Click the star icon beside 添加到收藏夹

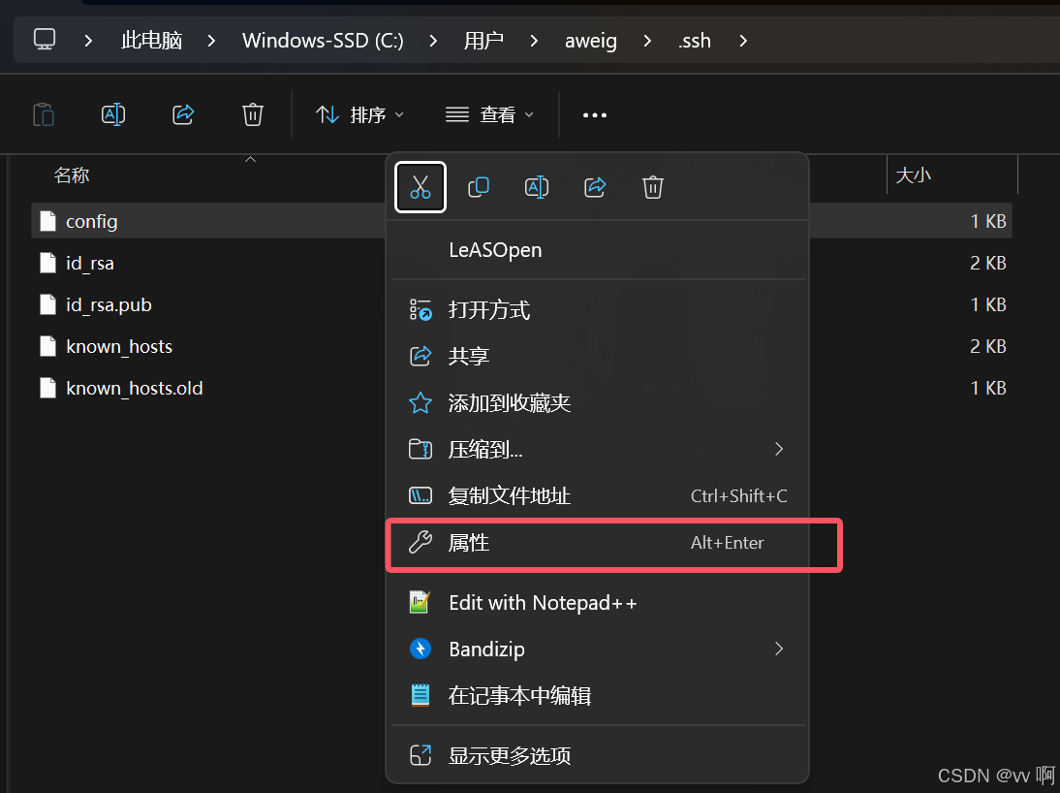(421, 403)
